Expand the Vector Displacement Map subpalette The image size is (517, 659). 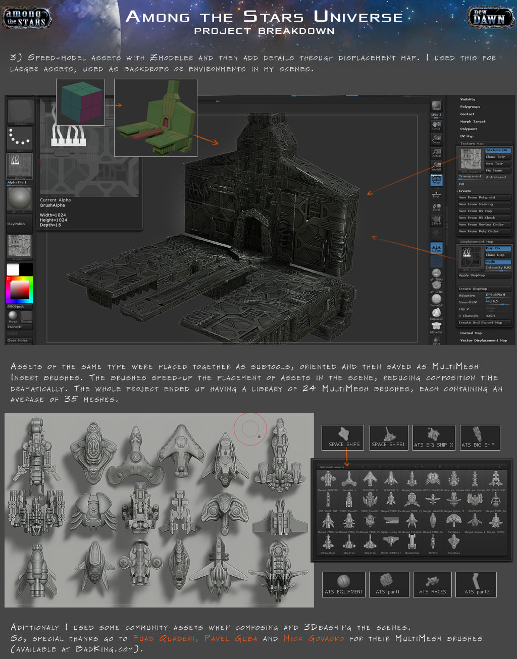coord(484,340)
